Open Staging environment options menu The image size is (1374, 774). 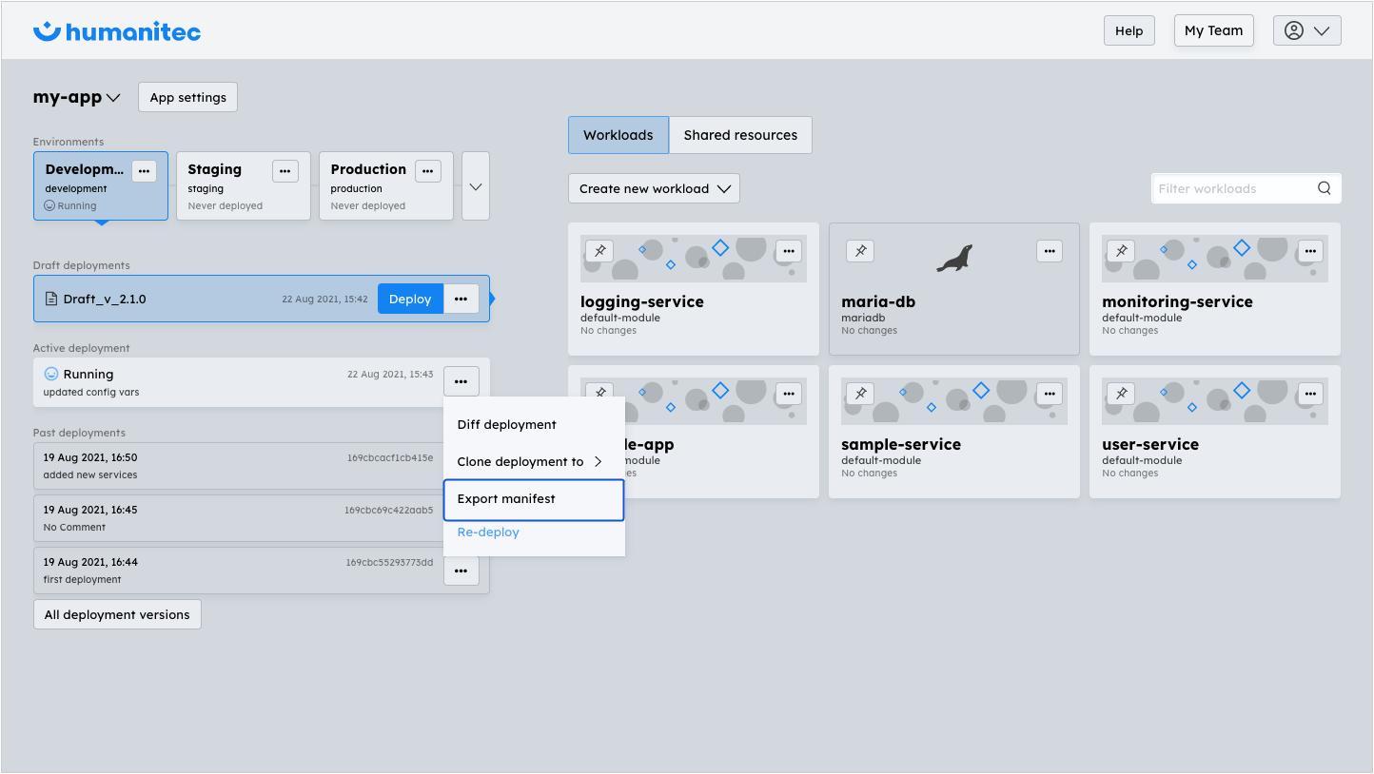[285, 171]
